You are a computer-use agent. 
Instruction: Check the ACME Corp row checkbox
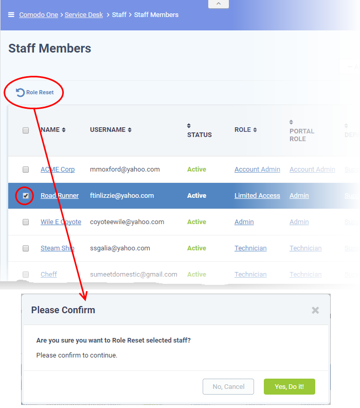tap(26, 169)
